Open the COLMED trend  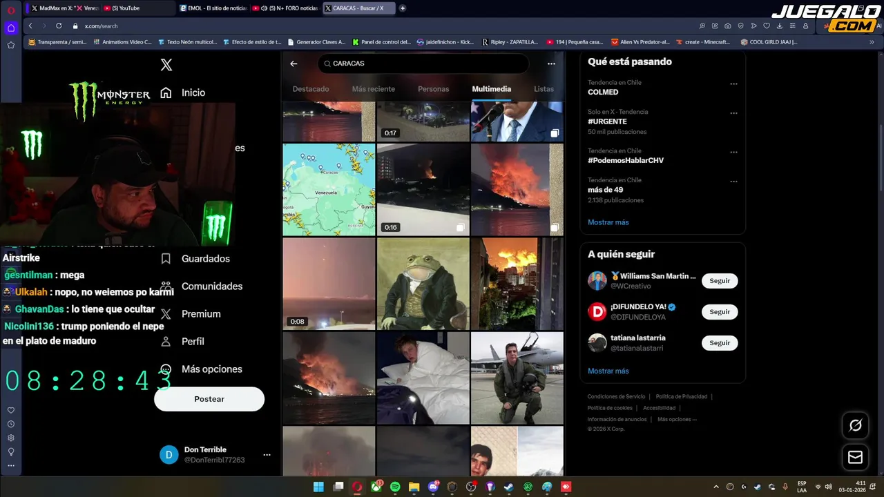(x=603, y=92)
